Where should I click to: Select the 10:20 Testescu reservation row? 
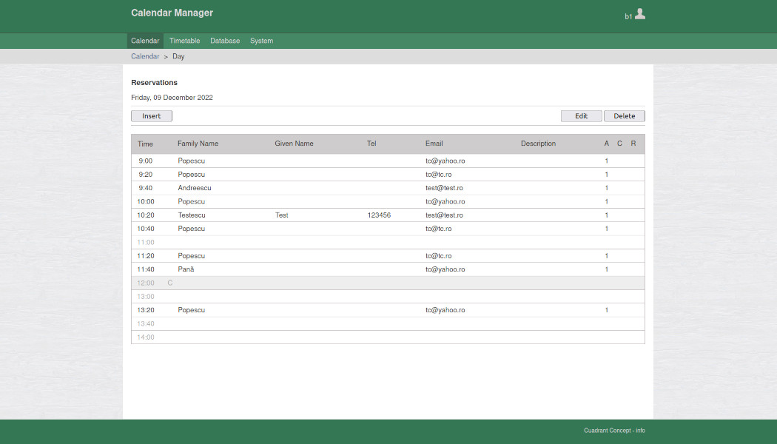[x=191, y=215]
